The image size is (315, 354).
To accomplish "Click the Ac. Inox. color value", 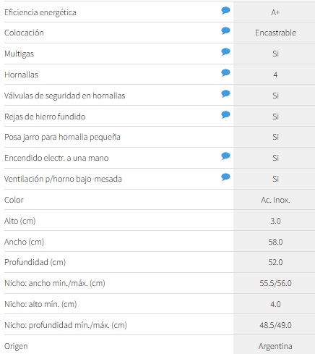I will [275, 200].
